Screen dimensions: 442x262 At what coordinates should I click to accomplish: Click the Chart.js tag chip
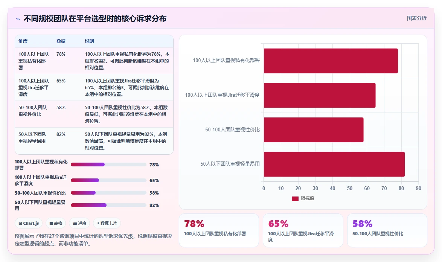click(29, 223)
